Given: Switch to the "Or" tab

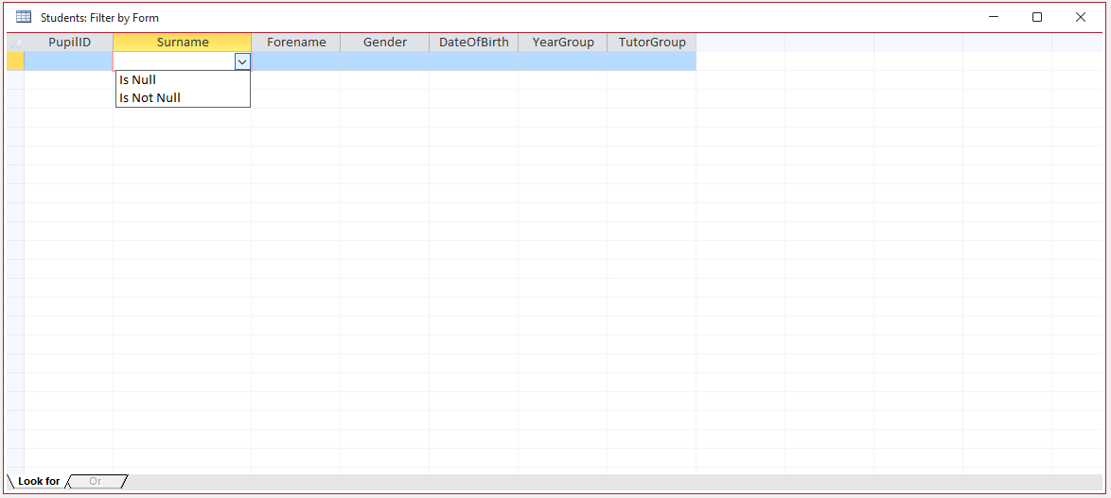Looking at the screenshot, I should [96, 481].
